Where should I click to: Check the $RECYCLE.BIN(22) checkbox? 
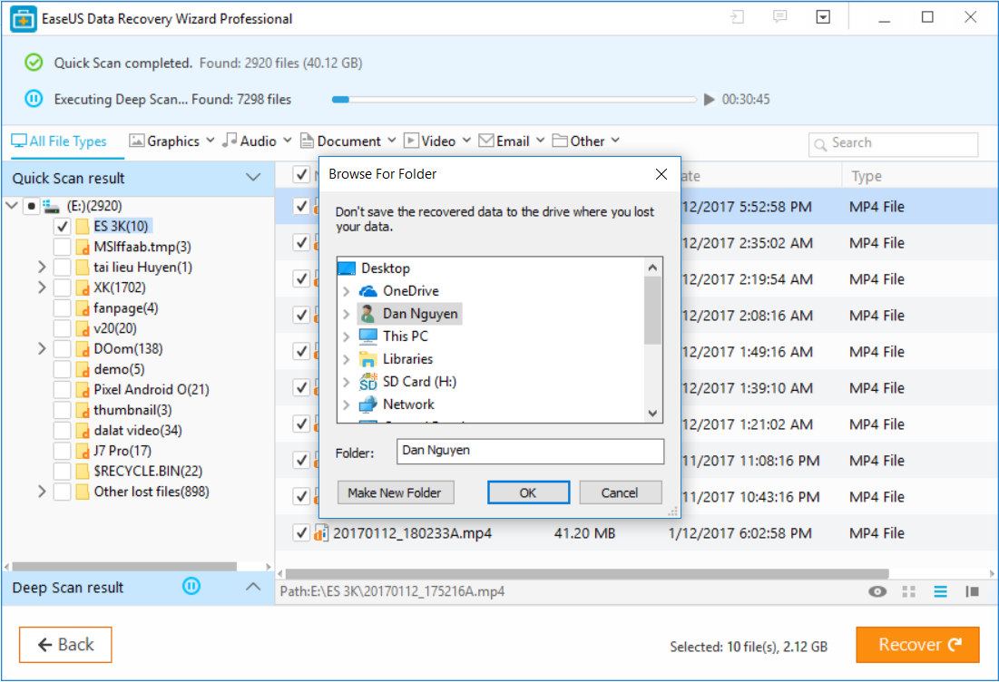(62, 471)
